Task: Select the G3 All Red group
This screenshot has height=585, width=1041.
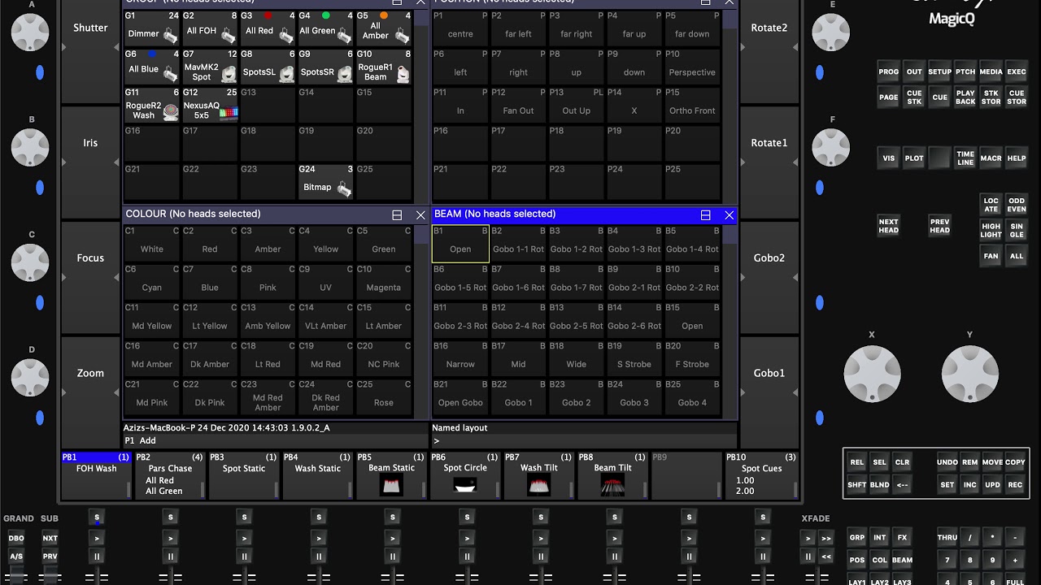Action: coord(268,28)
